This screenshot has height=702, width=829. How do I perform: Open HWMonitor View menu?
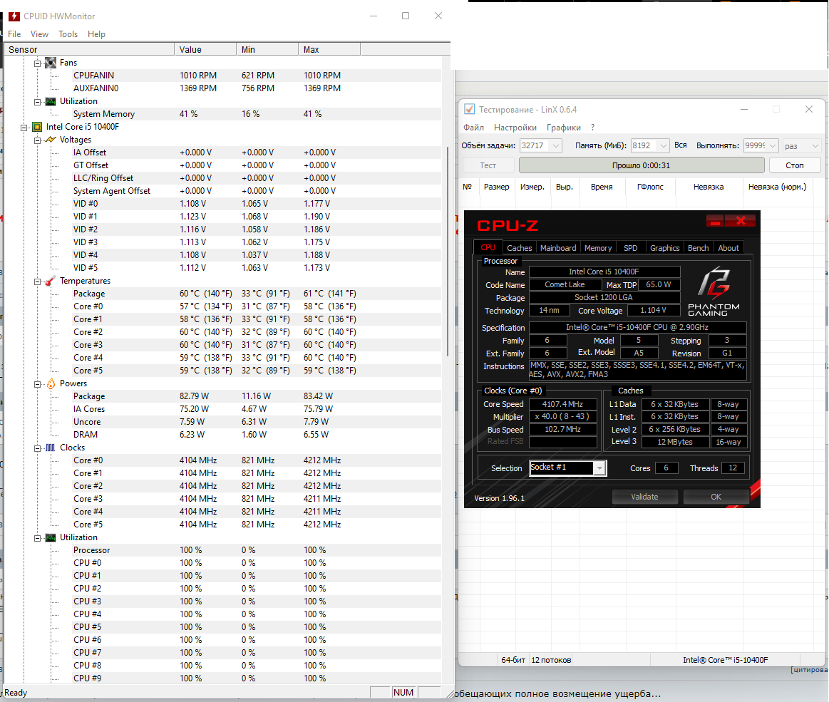[x=39, y=33]
